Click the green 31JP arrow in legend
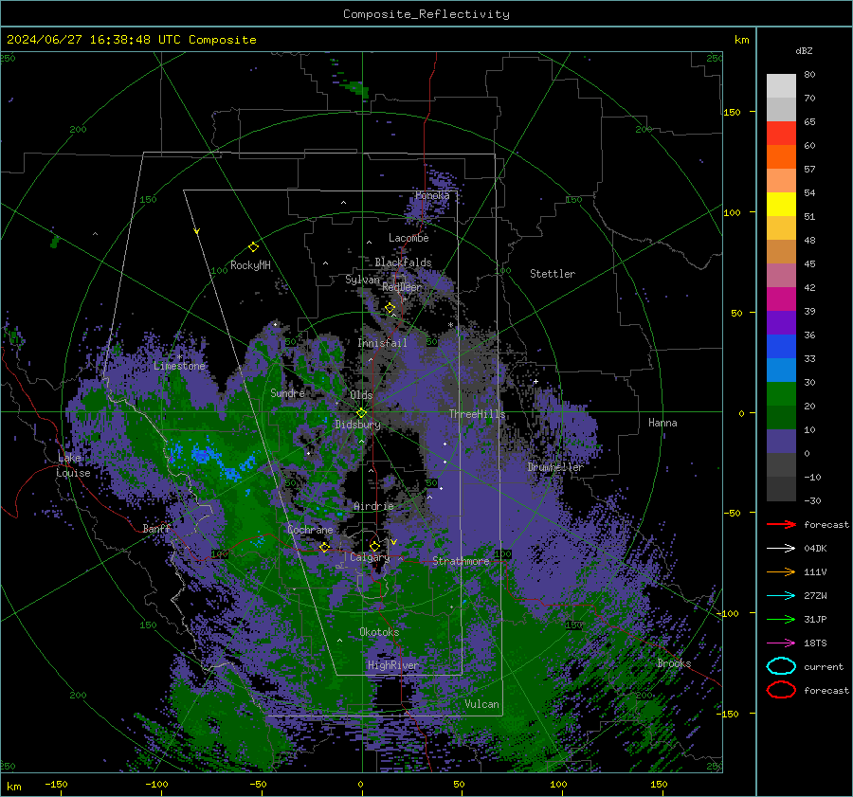This screenshot has height=797, width=853. click(x=781, y=619)
